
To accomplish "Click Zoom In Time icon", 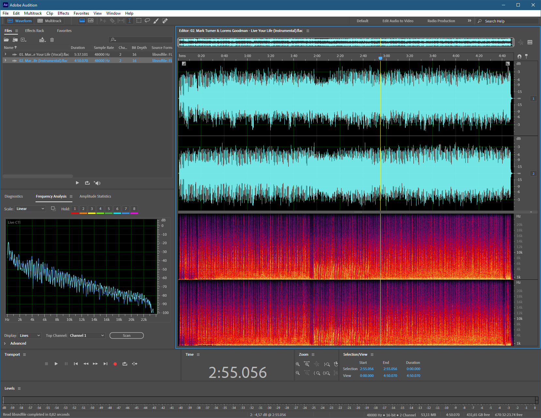I will tap(307, 364).
